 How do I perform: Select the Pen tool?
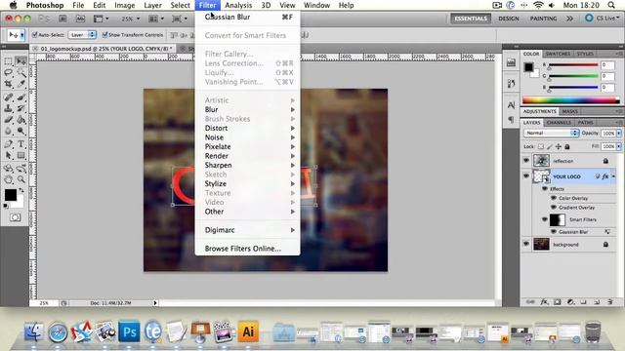pyautogui.click(x=9, y=144)
